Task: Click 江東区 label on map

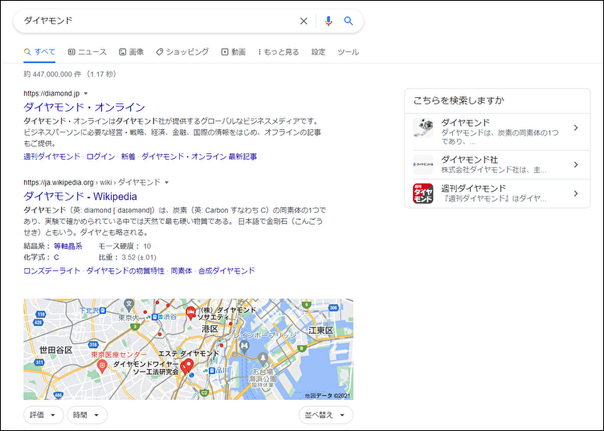Action: click(x=320, y=331)
